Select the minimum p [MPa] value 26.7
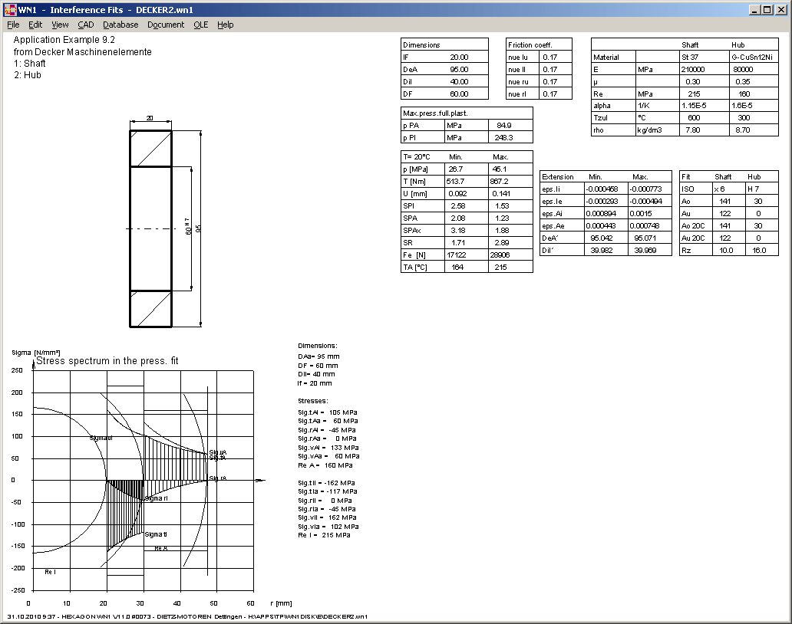 (456, 169)
